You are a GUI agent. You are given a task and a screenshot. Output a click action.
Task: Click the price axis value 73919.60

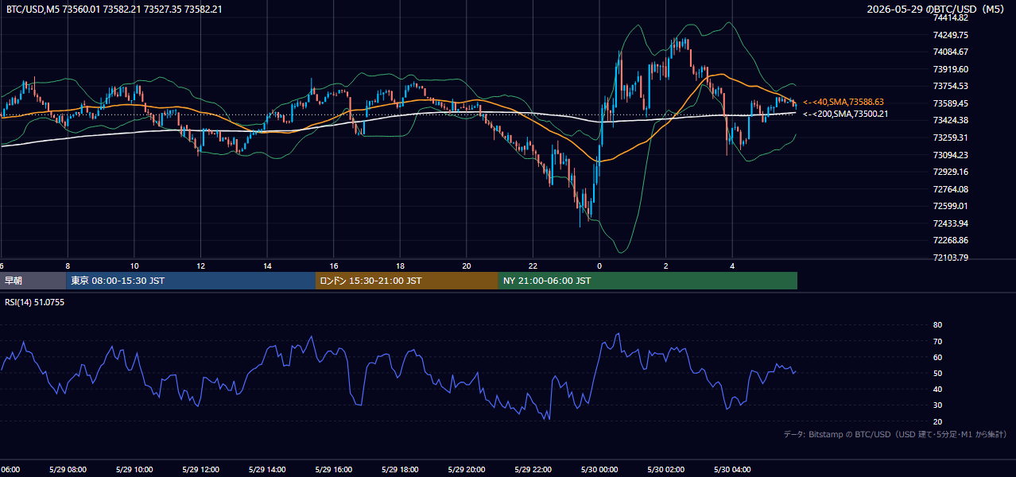click(x=950, y=69)
